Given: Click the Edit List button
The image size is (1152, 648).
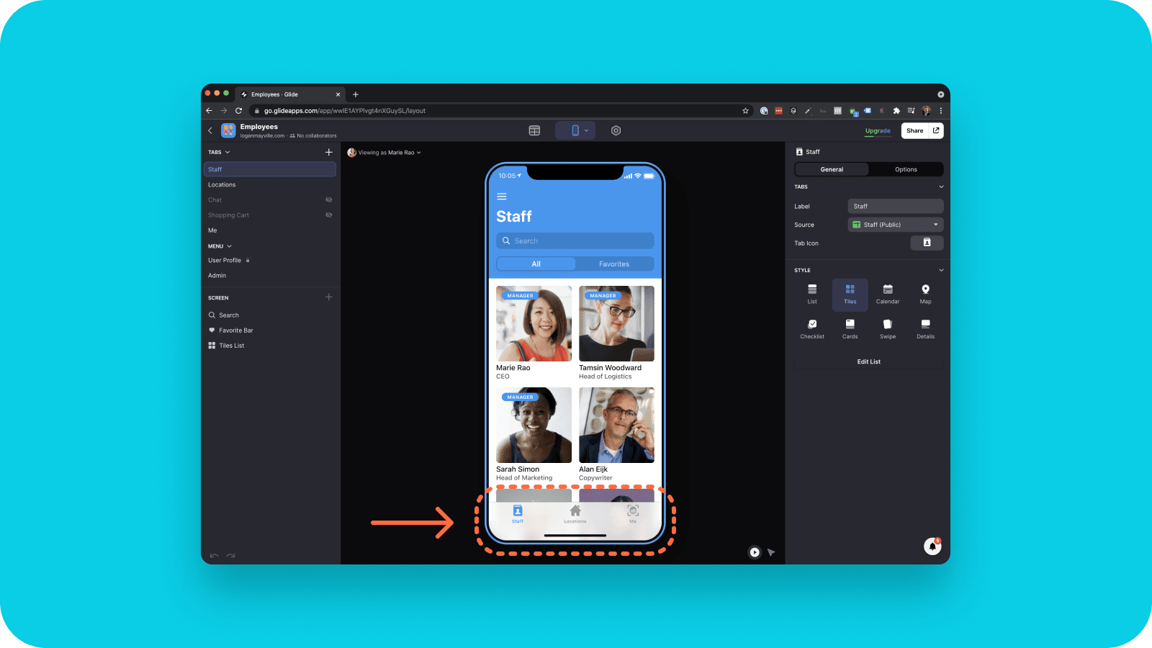Looking at the screenshot, I should tap(868, 361).
